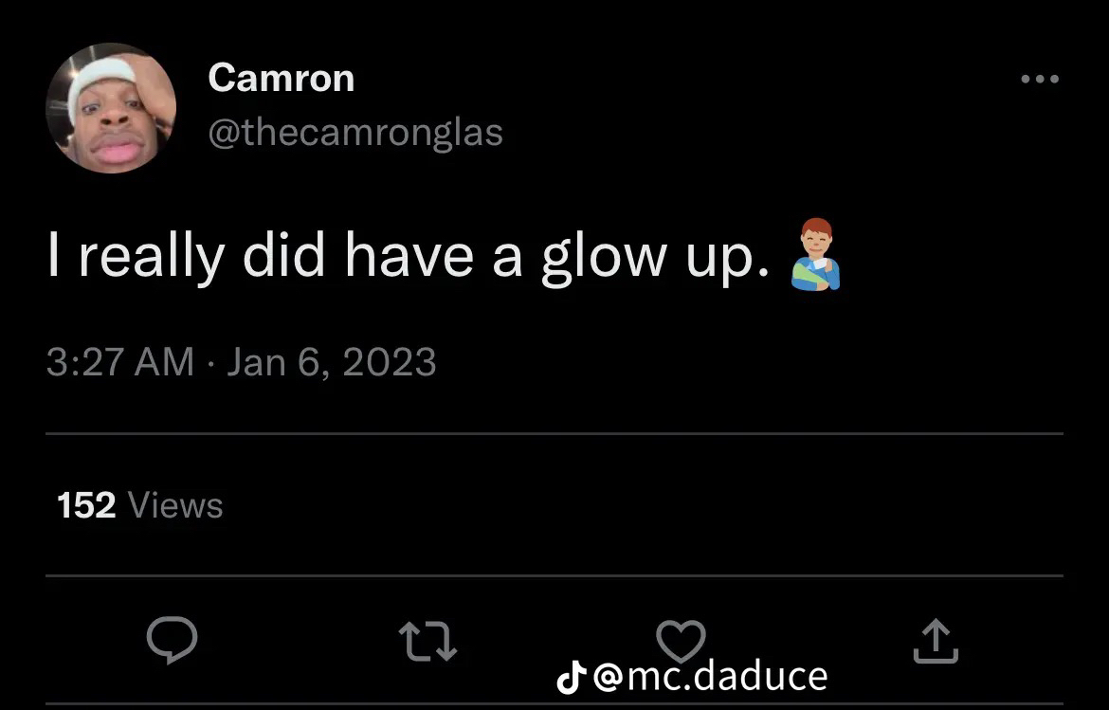Click the Jan 6, 2023 date

tap(332, 362)
